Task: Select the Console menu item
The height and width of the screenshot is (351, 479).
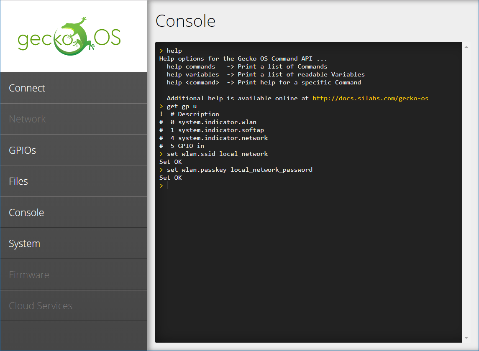Action: tap(74, 212)
